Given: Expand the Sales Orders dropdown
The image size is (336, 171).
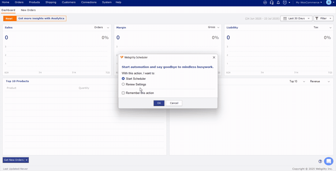Looking at the screenshot, I should (x=102, y=27).
